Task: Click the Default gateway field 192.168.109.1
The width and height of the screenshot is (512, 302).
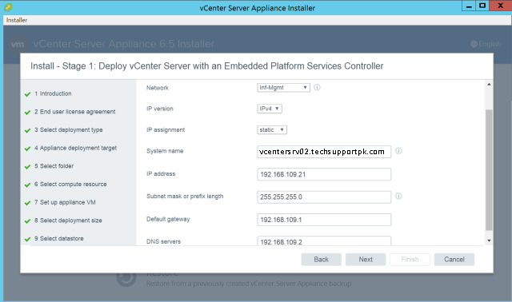Action: 324,220
